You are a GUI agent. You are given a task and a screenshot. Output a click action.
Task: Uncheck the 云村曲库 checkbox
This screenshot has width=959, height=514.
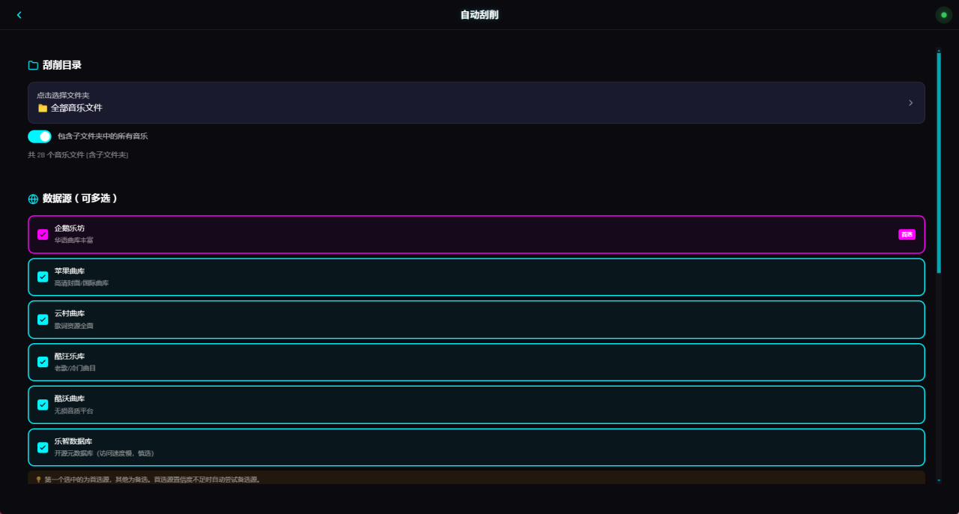tap(43, 320)
